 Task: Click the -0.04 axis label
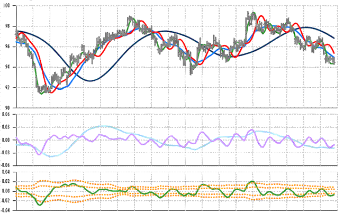[x=5, y=210]
